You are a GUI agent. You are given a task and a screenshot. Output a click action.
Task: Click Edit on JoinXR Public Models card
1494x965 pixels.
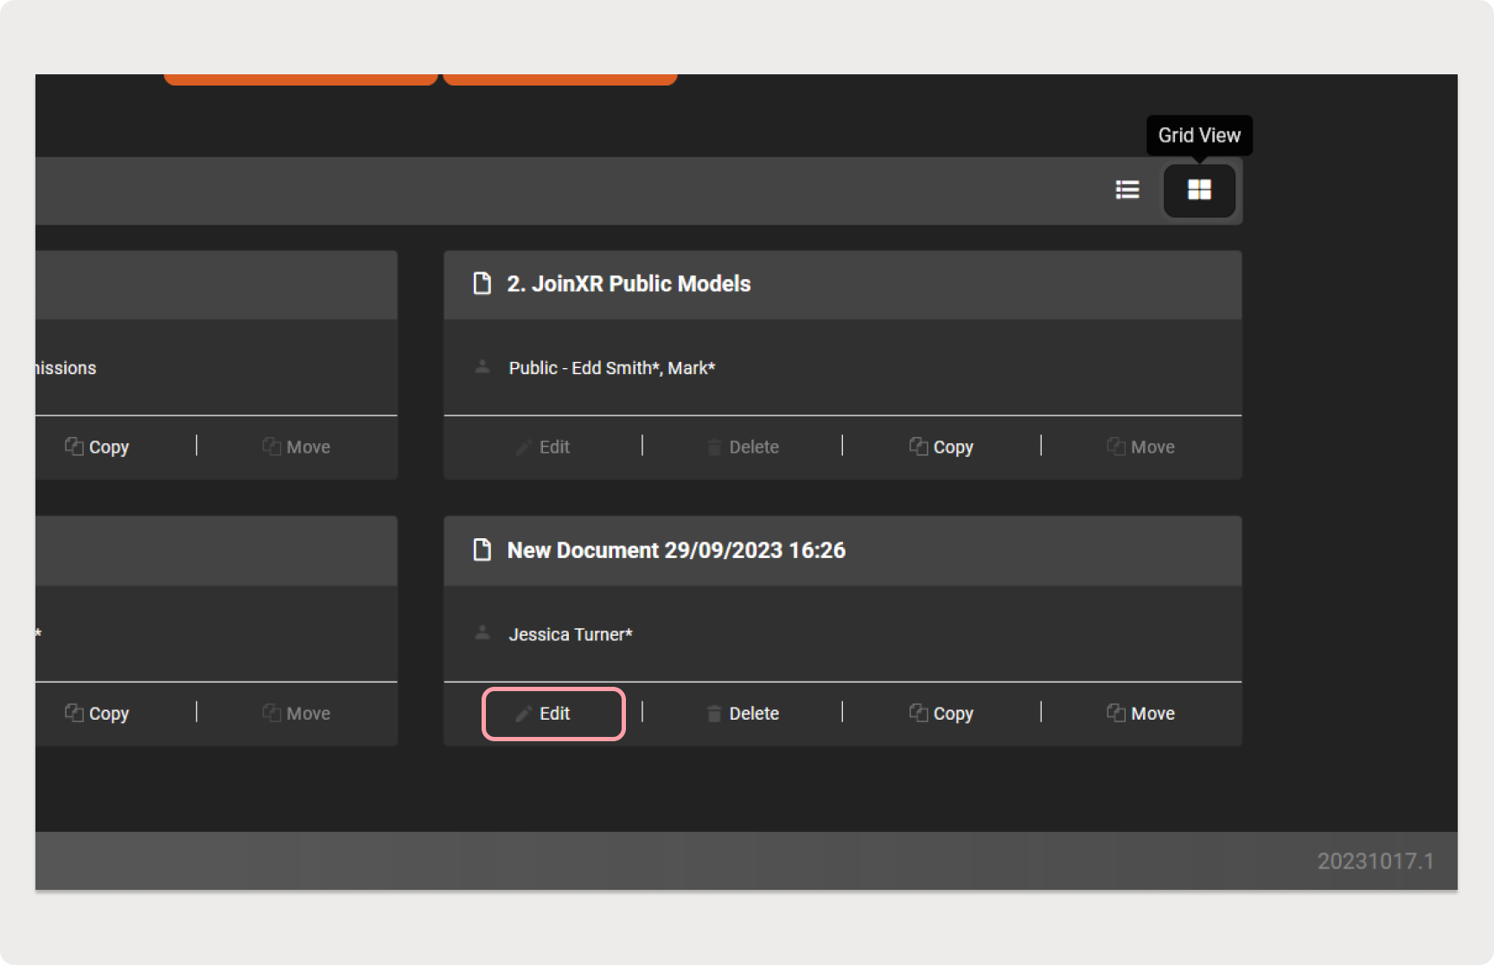point(543,448)
